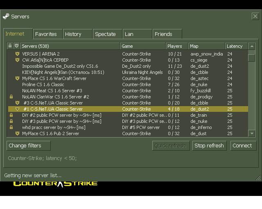Click shield icon of #1 C-S.NeT.UA Classic Server

[17, 109]
